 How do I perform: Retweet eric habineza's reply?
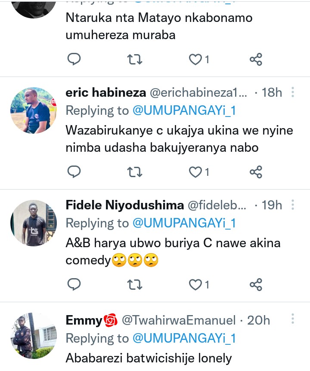(x=135, y=172)
